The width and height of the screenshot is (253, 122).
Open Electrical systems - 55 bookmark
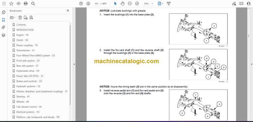coord(28,112)
